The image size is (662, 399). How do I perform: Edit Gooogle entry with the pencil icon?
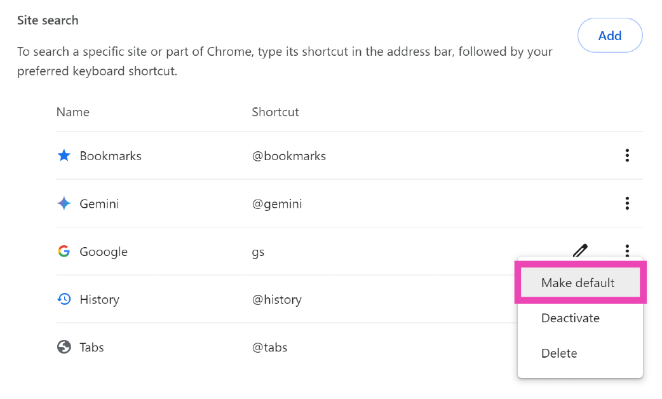tap(580, 250)
